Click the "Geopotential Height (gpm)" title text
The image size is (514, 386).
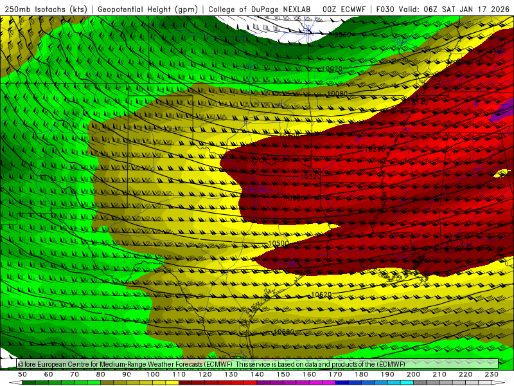click(x=148, y=10)
